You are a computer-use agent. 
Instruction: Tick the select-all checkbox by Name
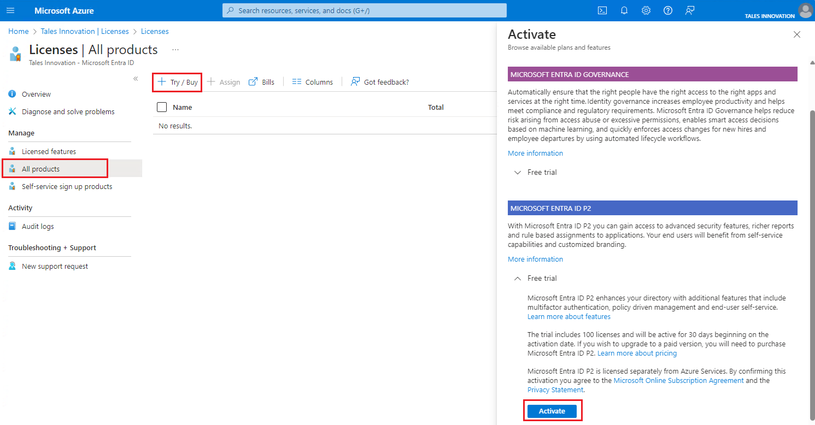point(162,107)
